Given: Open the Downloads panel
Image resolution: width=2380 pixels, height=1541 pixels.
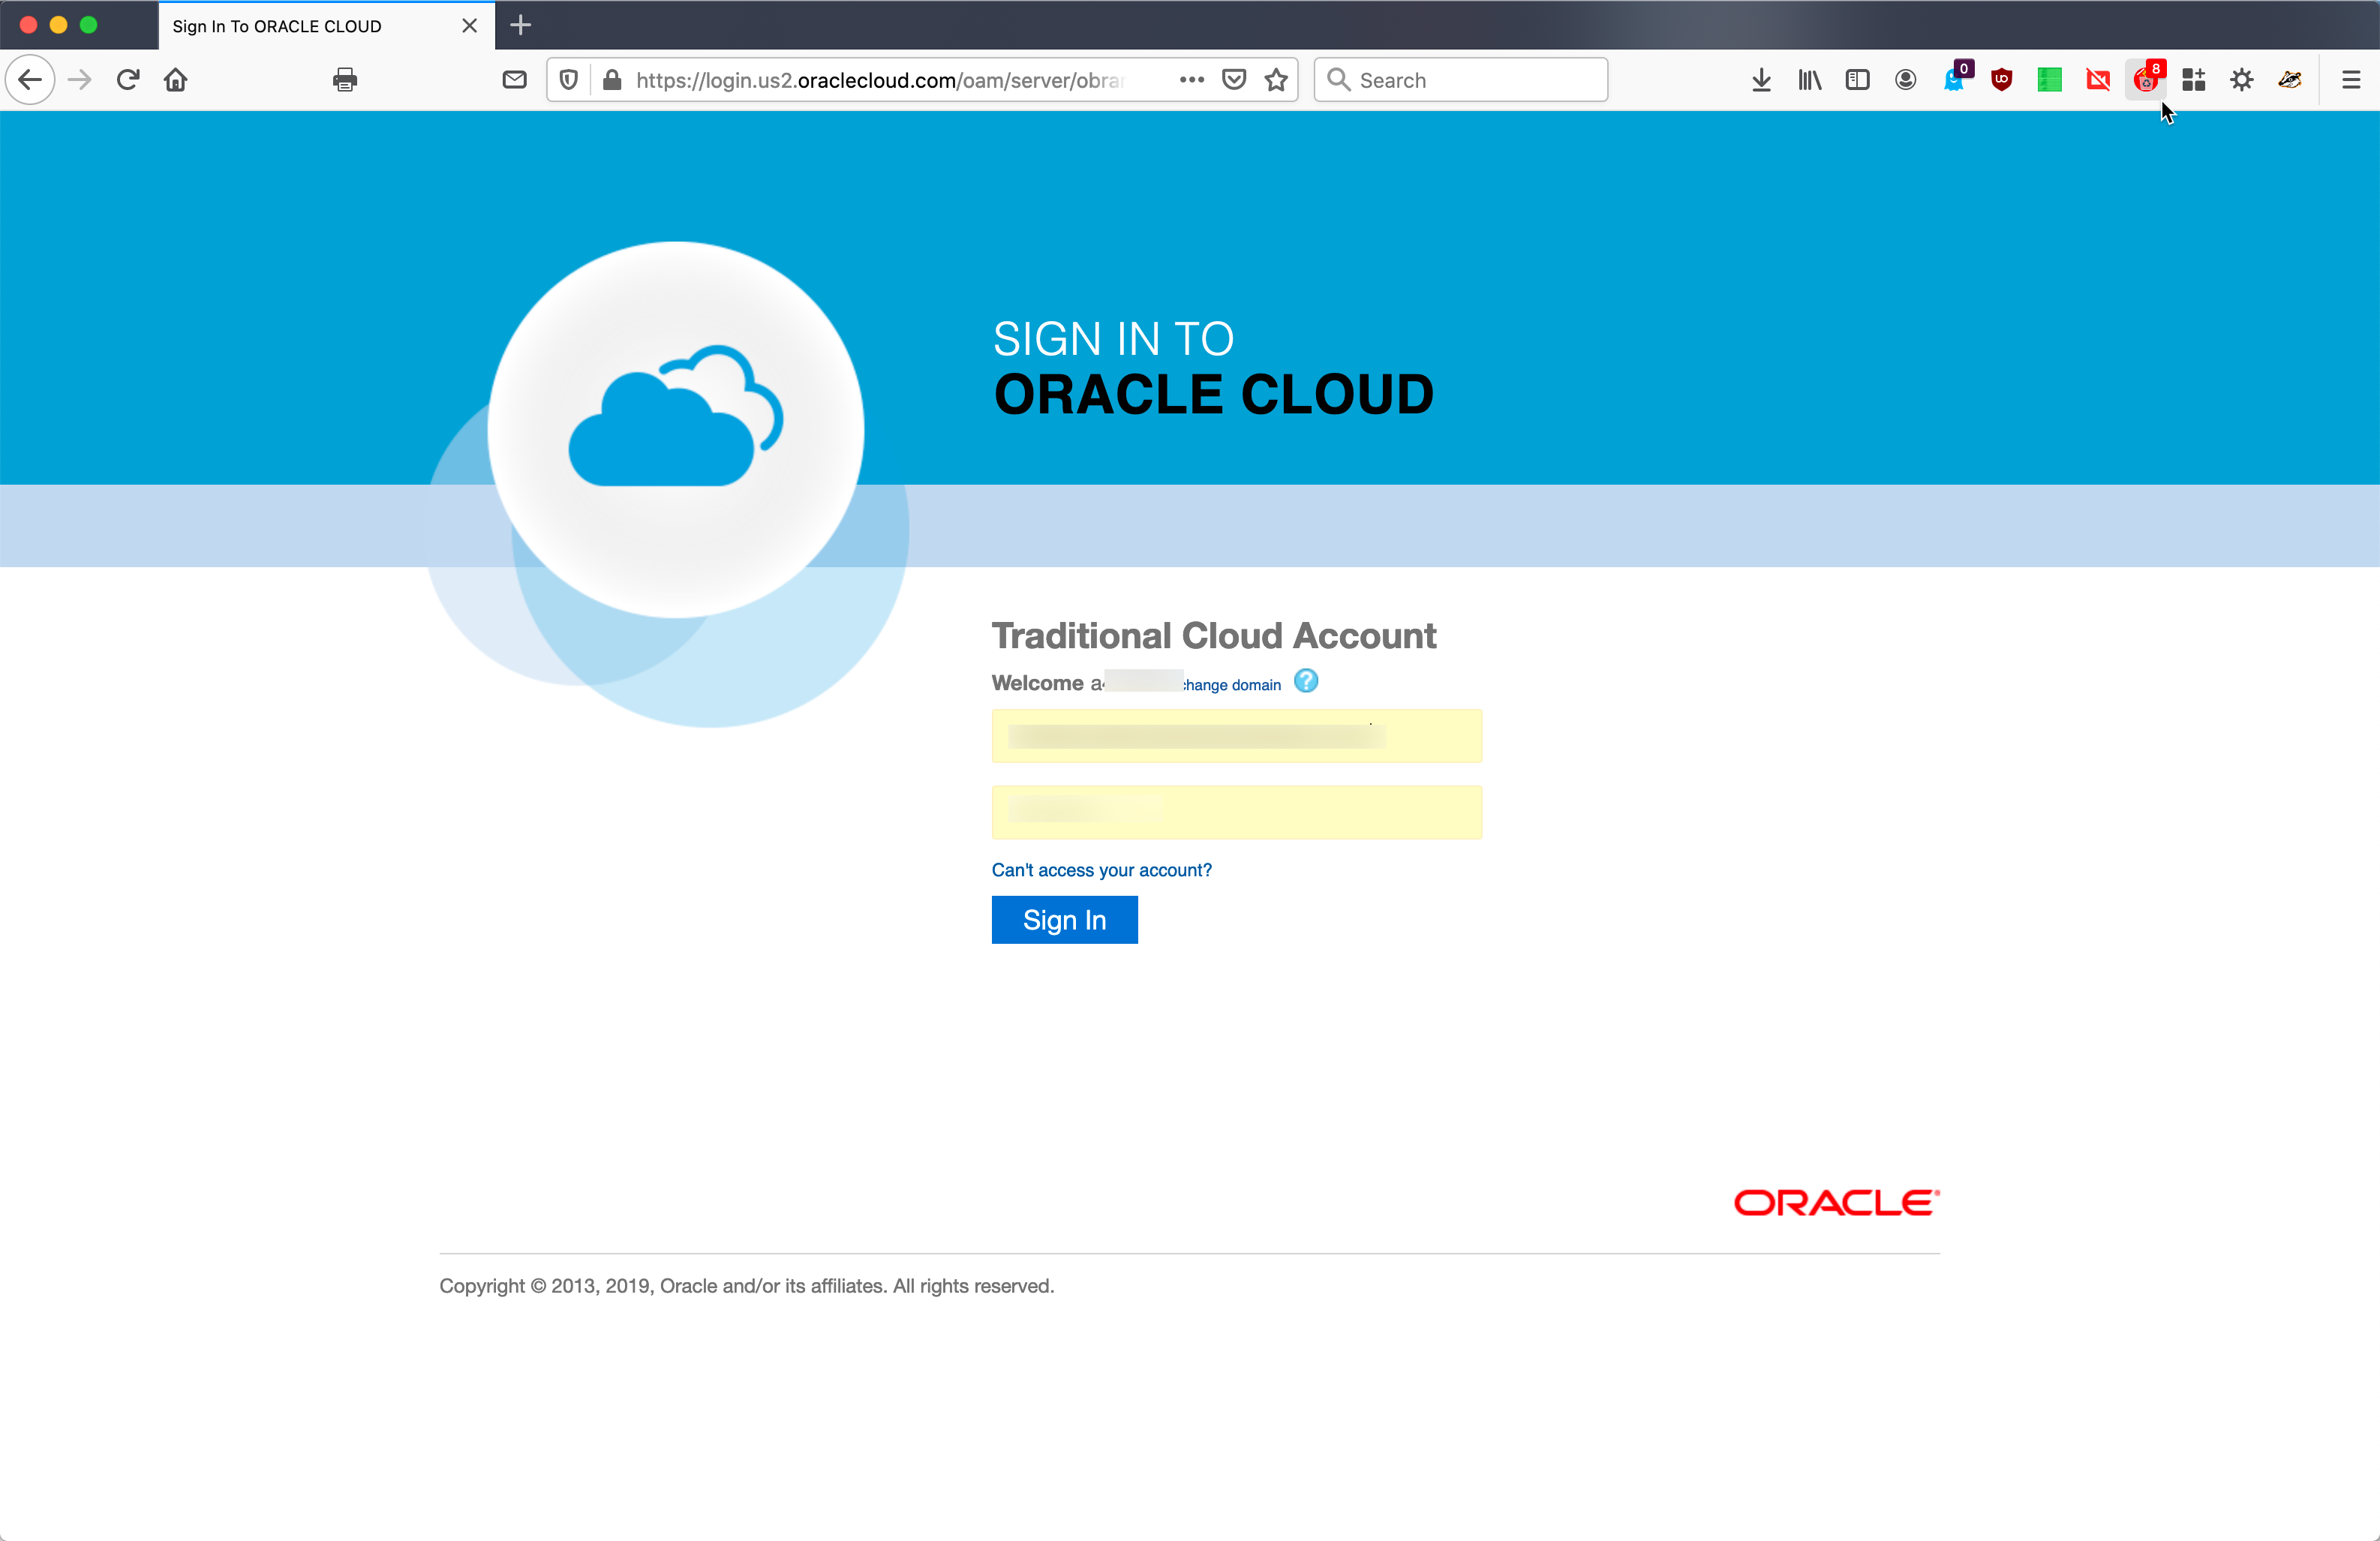Looking at the screenshot, I should (1762, 80).
